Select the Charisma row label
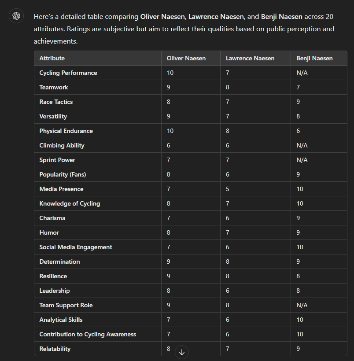Viewport: 354px width, 361px height. coord(52,218)
